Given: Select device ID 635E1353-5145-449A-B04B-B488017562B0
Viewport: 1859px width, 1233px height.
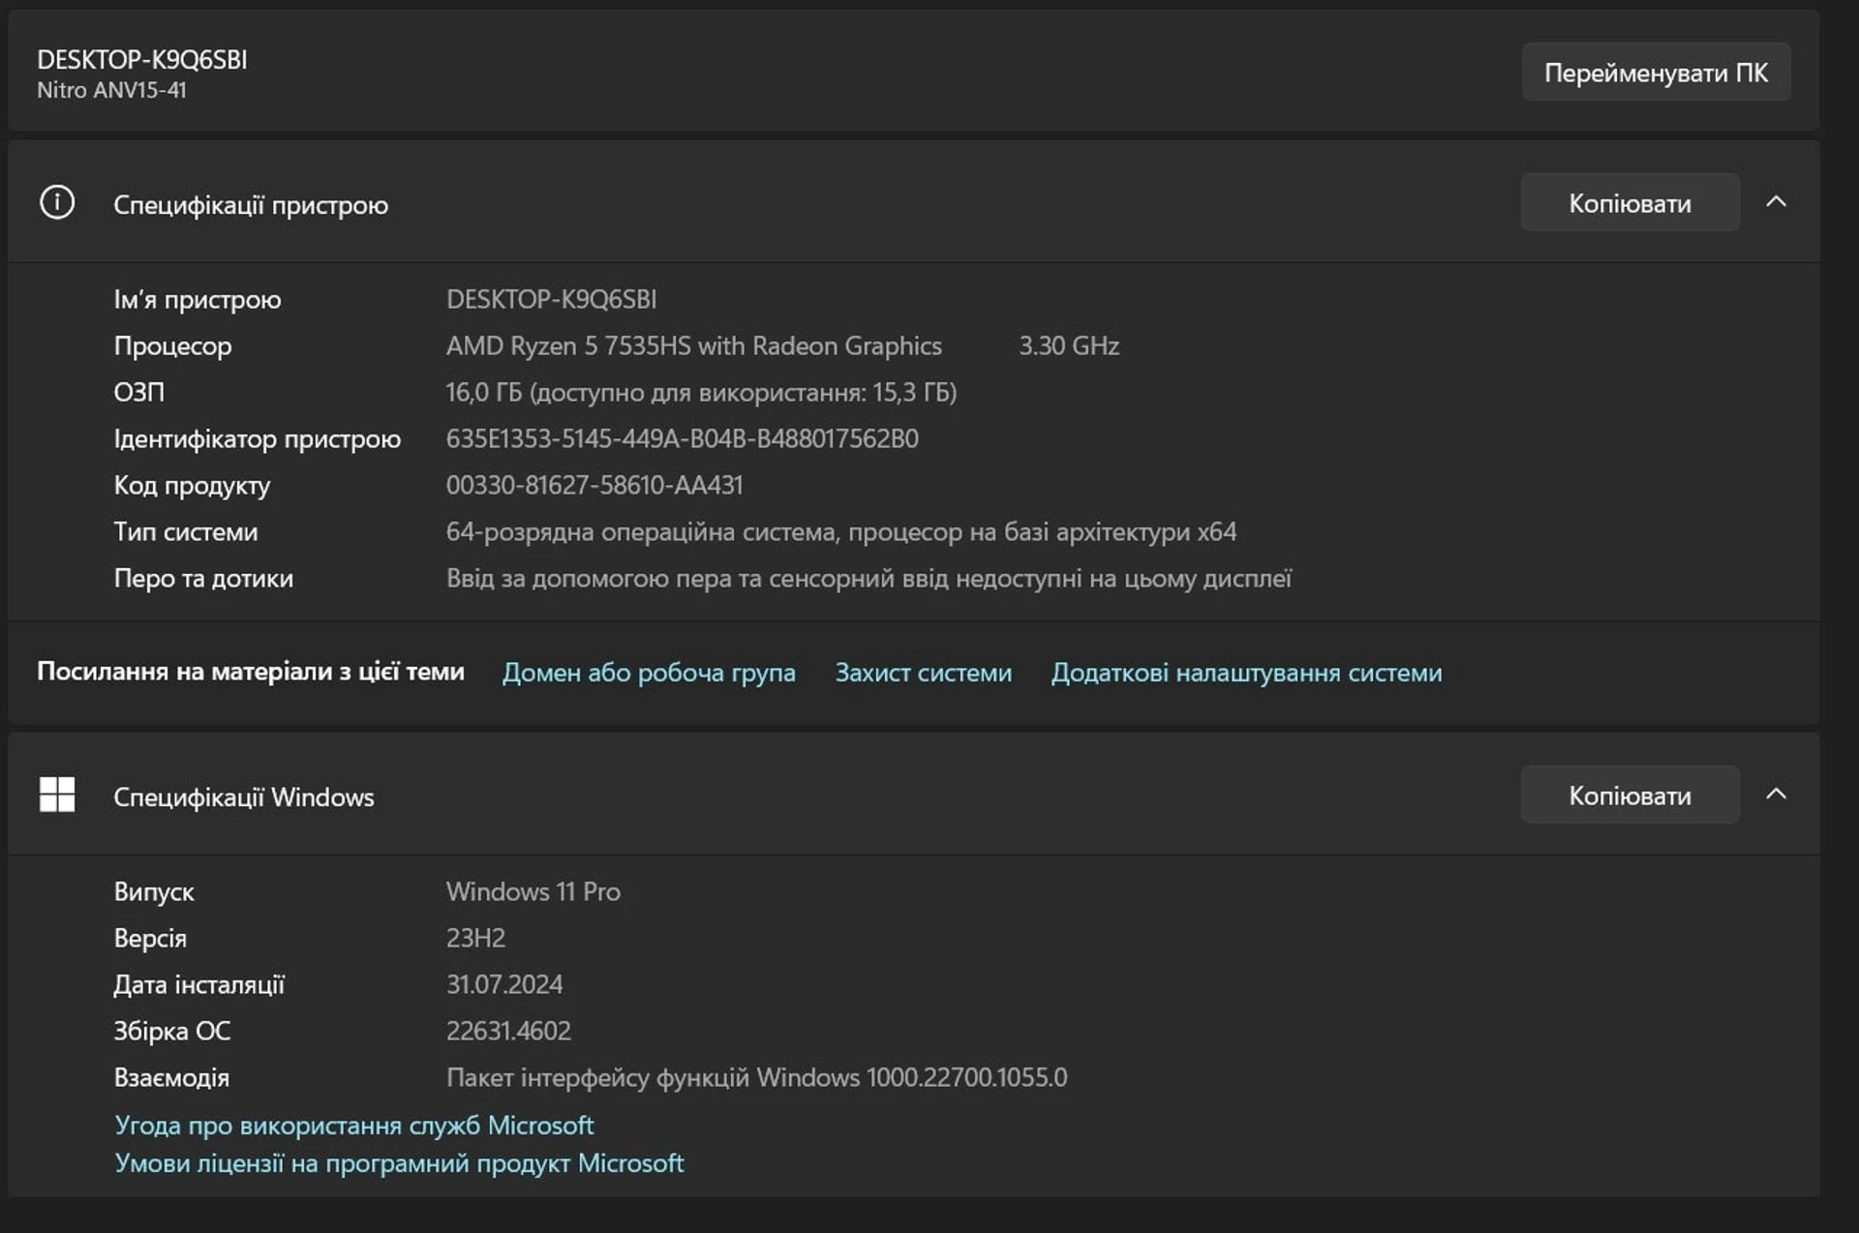Looking at the screenshot, I should coord(683,439).
